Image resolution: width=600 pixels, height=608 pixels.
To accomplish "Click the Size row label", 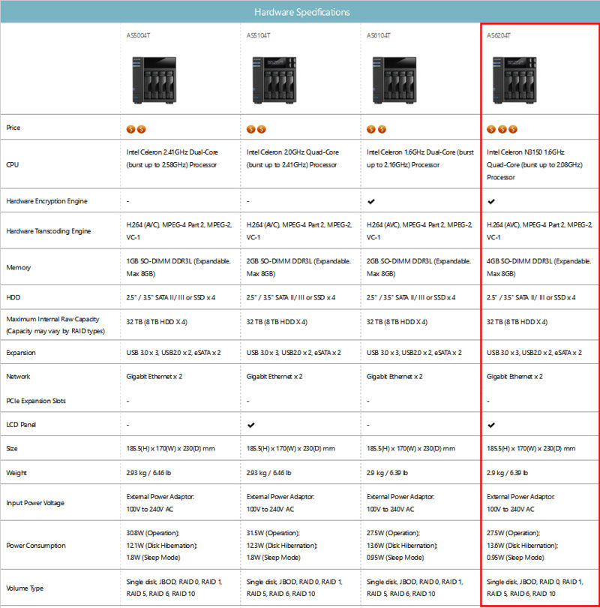I will point(11,449).
